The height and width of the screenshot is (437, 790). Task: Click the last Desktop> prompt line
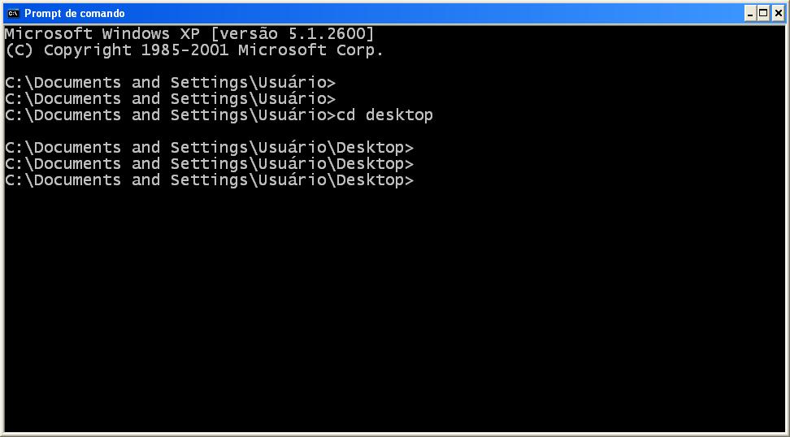209,180
